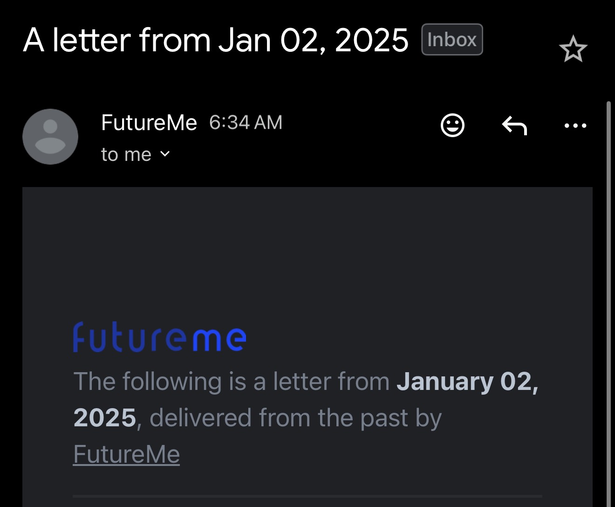The width and height of the screenshot is (615, 507).
Task: Click the 'to me' recipient text
Action: point(126,154)
